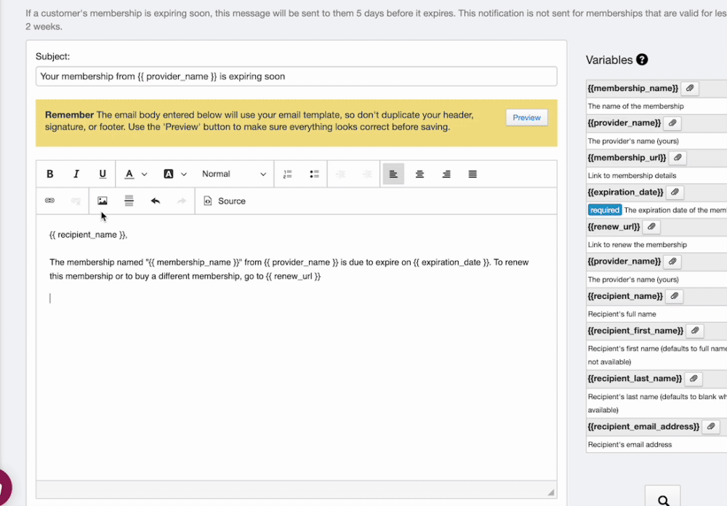The width and height of the screenshot is (727, 506).
Task: Insert a horizontal line
Action: [x=129, y=201]
